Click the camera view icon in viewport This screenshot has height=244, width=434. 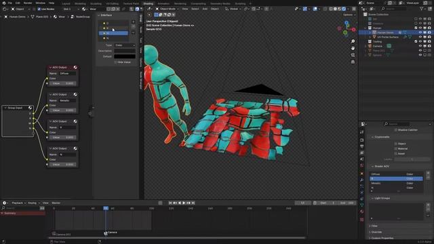tap(353, 55)
